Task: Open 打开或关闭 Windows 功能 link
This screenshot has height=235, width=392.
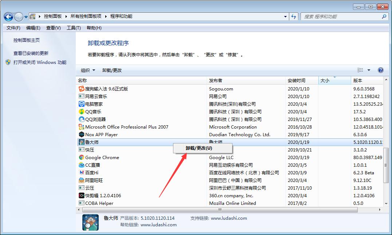Action: [x=40, y=62]
